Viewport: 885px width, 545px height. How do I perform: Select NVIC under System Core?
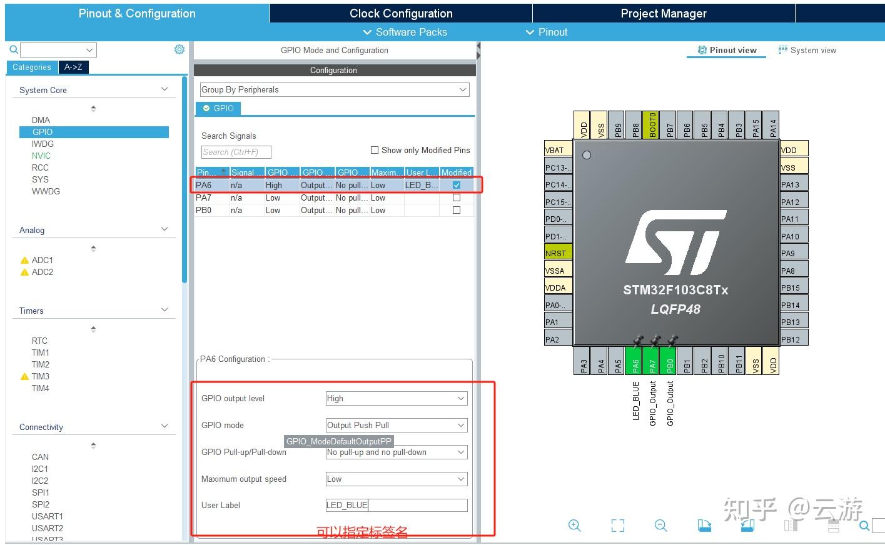pos(40,156)
